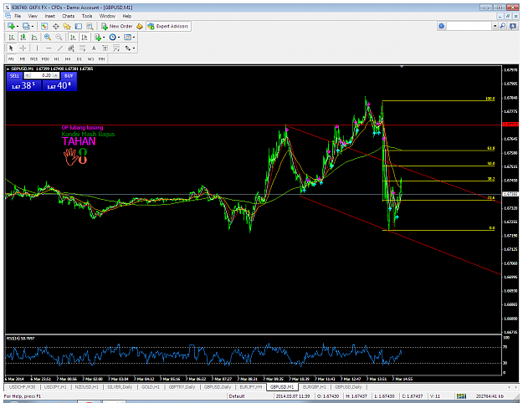
Task: Select the Fibonacci retracement tool
Action: pyautogui.click(x=82, y=48)
